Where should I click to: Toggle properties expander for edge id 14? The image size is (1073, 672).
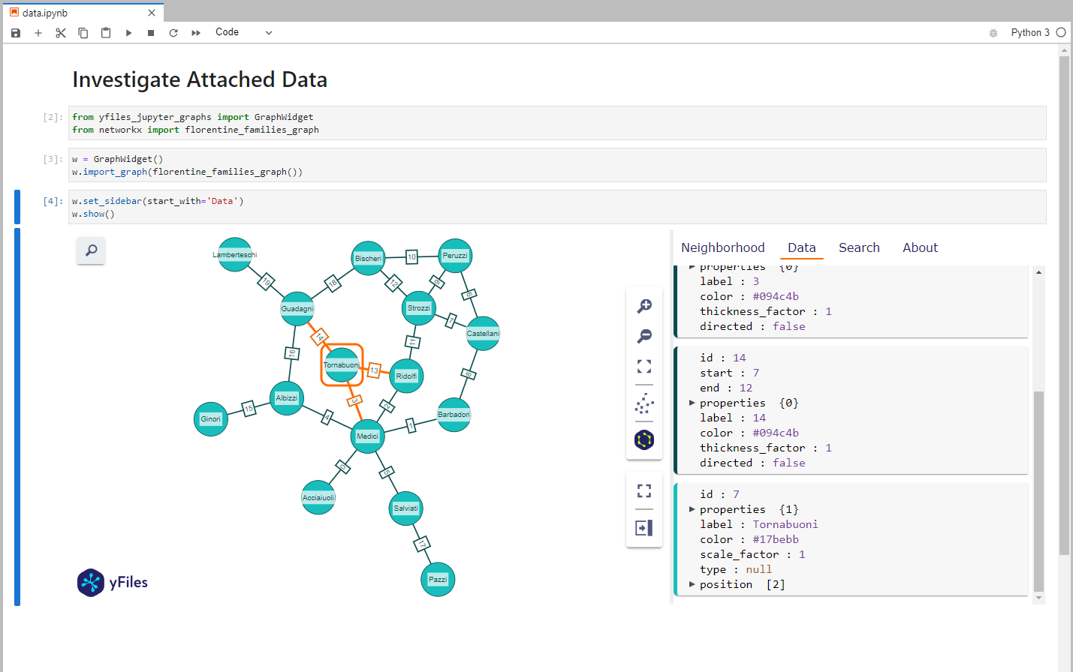point(692,403)
